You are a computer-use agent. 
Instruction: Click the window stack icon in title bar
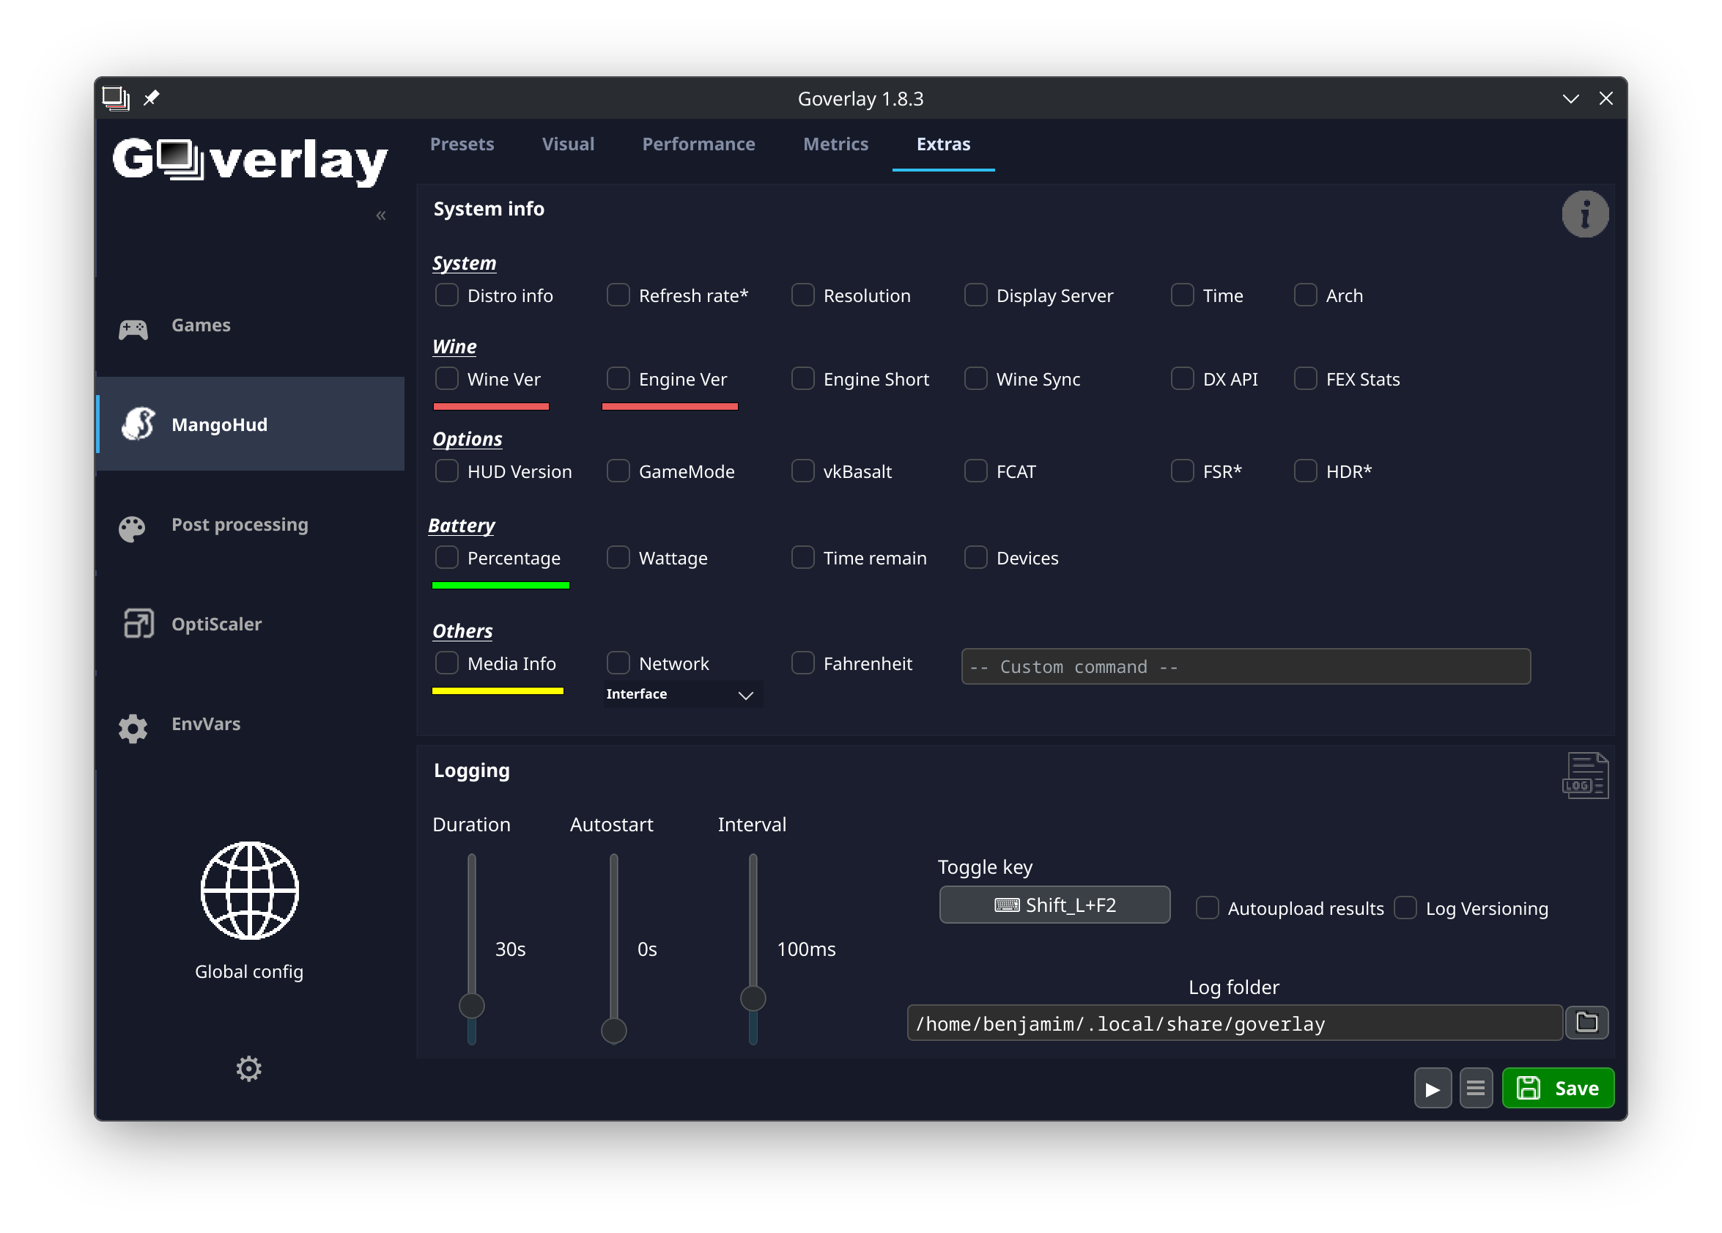point(115,98)
